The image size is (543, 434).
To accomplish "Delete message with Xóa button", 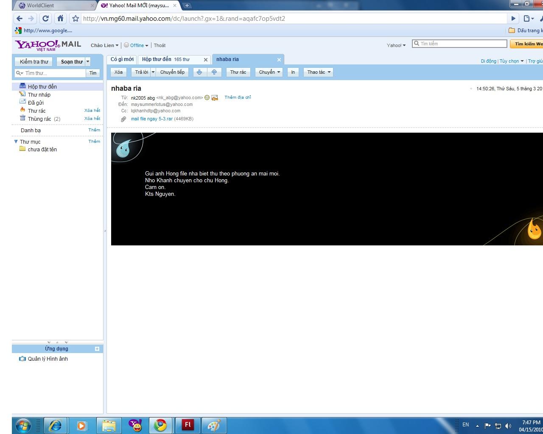I will (x=118, y=72).
